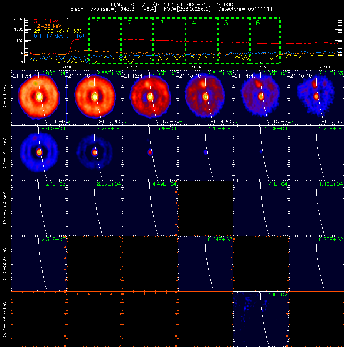Click the 100 y-axis label
Viewport: 344px width, 347px height.
(20, 41)
